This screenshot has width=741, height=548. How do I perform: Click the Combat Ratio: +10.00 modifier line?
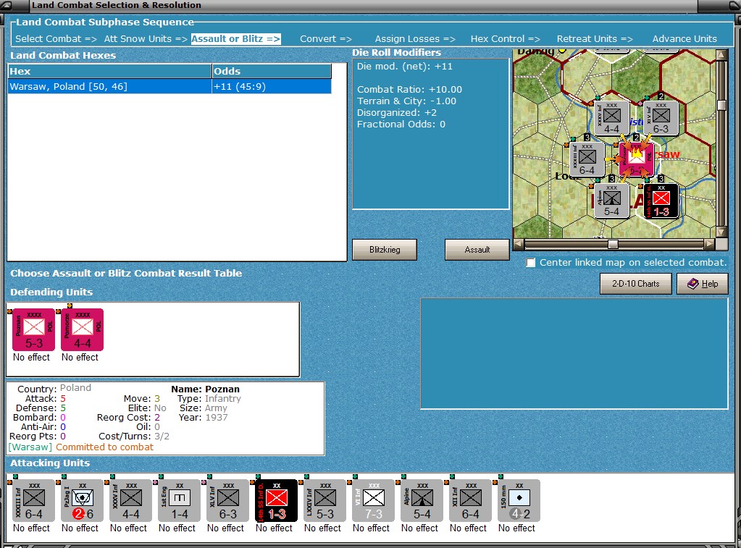point(409,89)
